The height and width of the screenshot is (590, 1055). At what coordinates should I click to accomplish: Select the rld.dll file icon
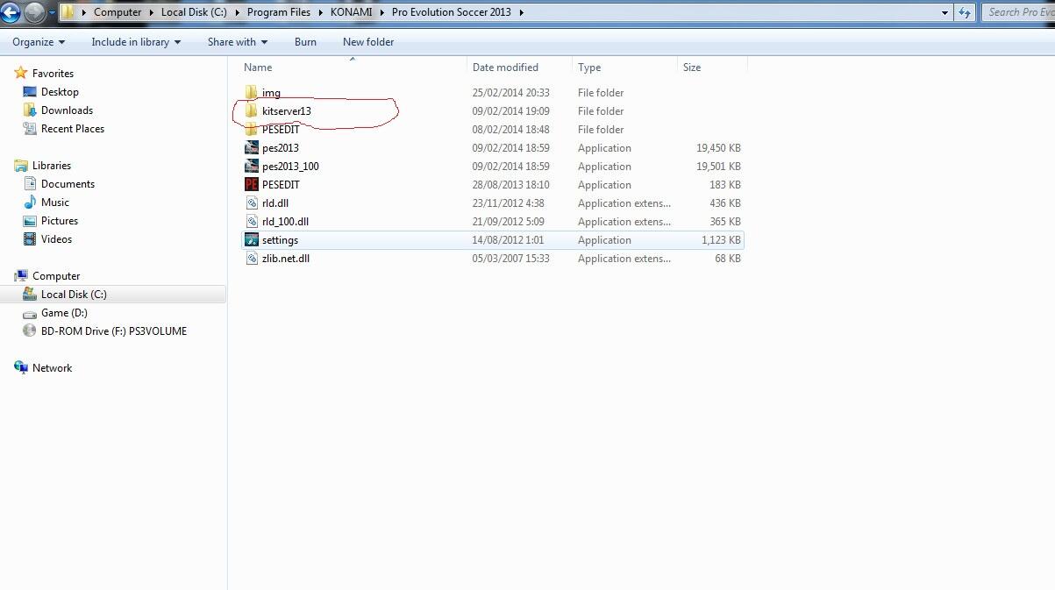pos(252,203)
